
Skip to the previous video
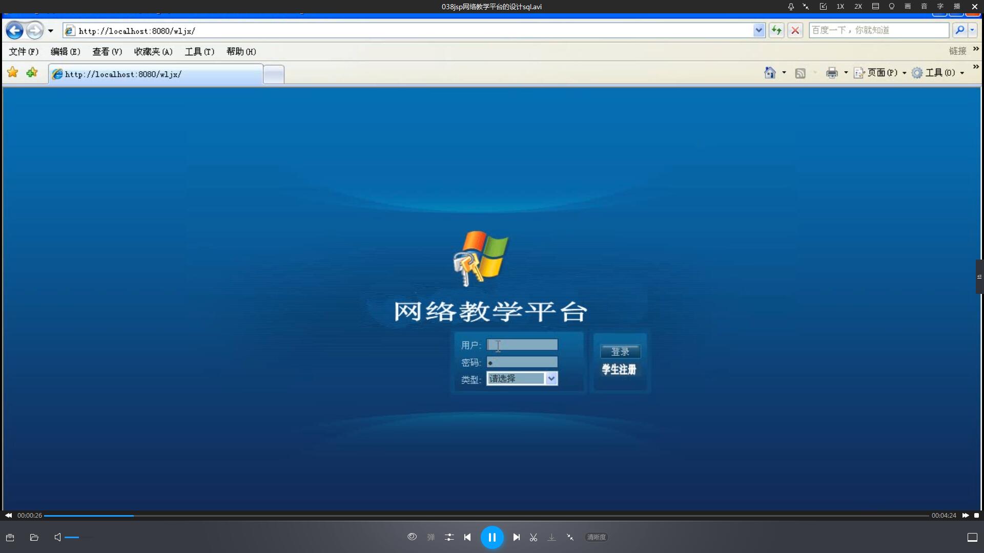pos(467,537)
